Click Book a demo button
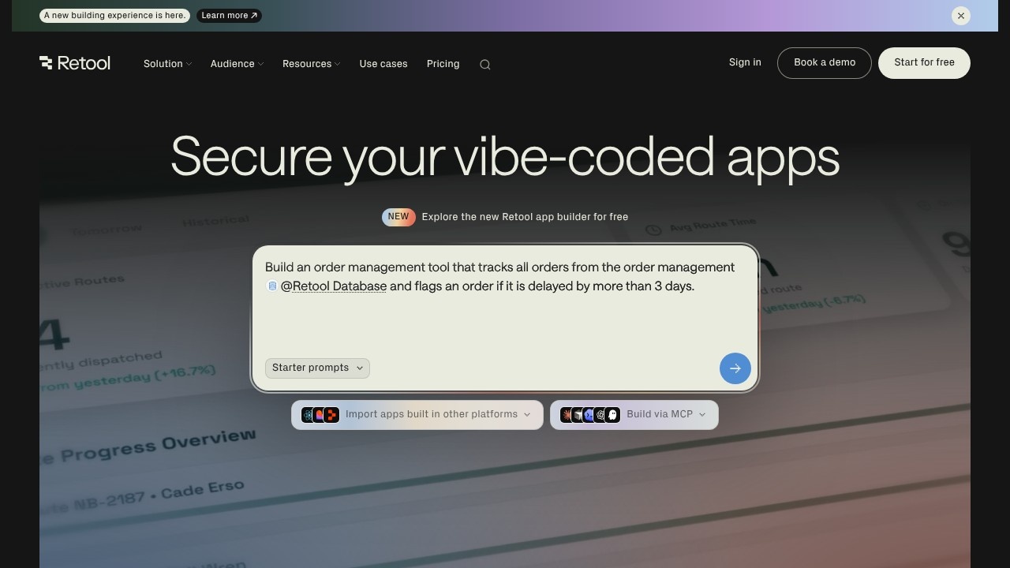The height and width of the screenshot is (568, 1010). [x=825, y=63]
